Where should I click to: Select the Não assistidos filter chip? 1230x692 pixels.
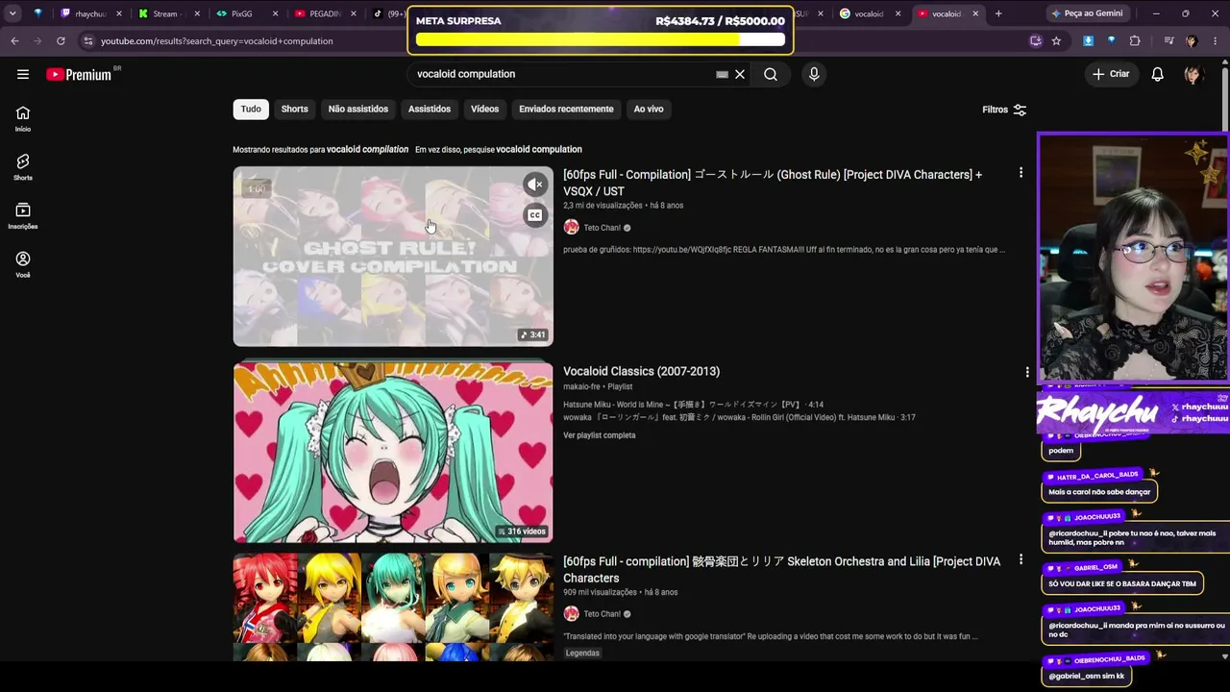pyautogui.click(x=358, y=110)
